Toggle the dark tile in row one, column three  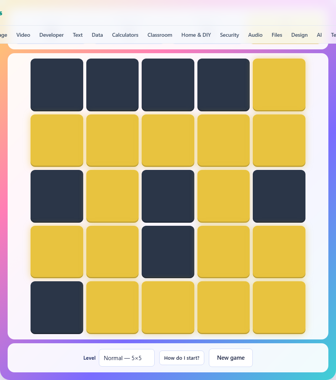tap(168, 85)
